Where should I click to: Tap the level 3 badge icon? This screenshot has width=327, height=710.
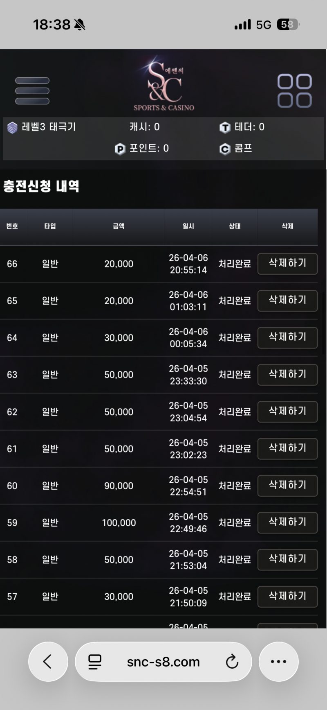pos(12,128)
